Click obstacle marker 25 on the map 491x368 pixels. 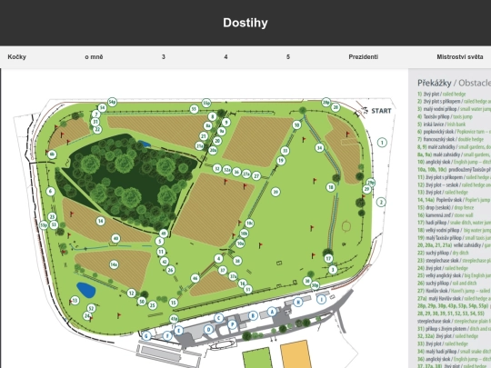coord(153,305)
